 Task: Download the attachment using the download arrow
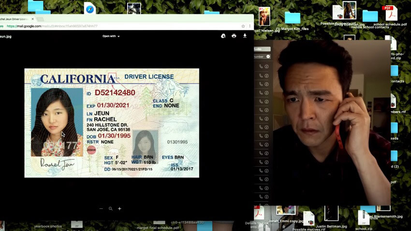[245, 36]
